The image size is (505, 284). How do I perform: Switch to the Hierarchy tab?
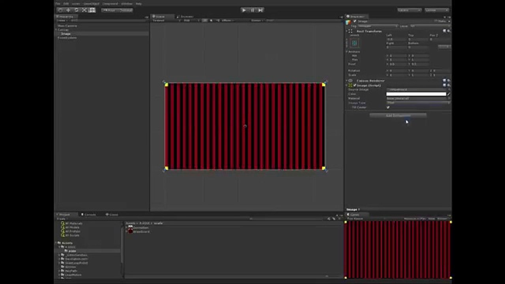tap(66, 17)
